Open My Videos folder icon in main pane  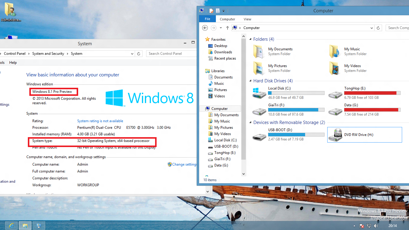335,68
